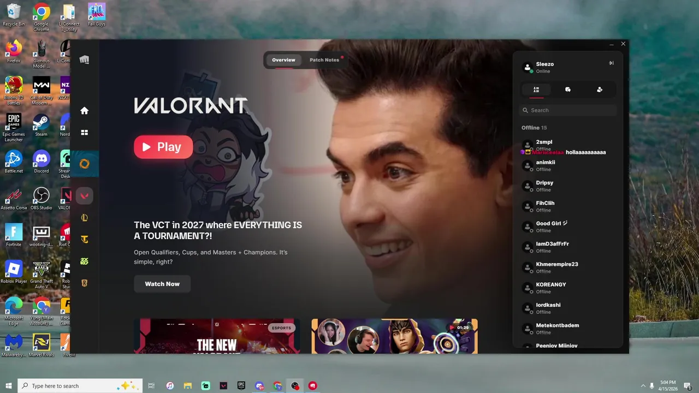Screen dimensions: 699x393
Task: Open File Explorer from the taskbar
Action: pyautogui.click(x=188, y=386)
